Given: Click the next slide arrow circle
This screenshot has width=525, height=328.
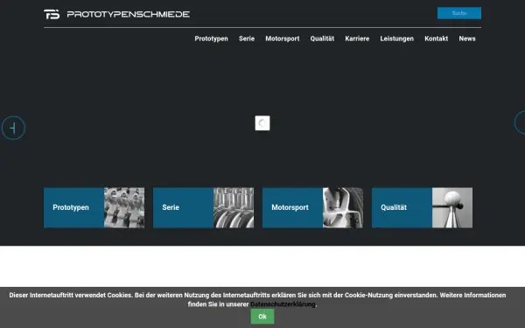Looking at the screenshot, I should pyautogui.click(x=521, y=122).
